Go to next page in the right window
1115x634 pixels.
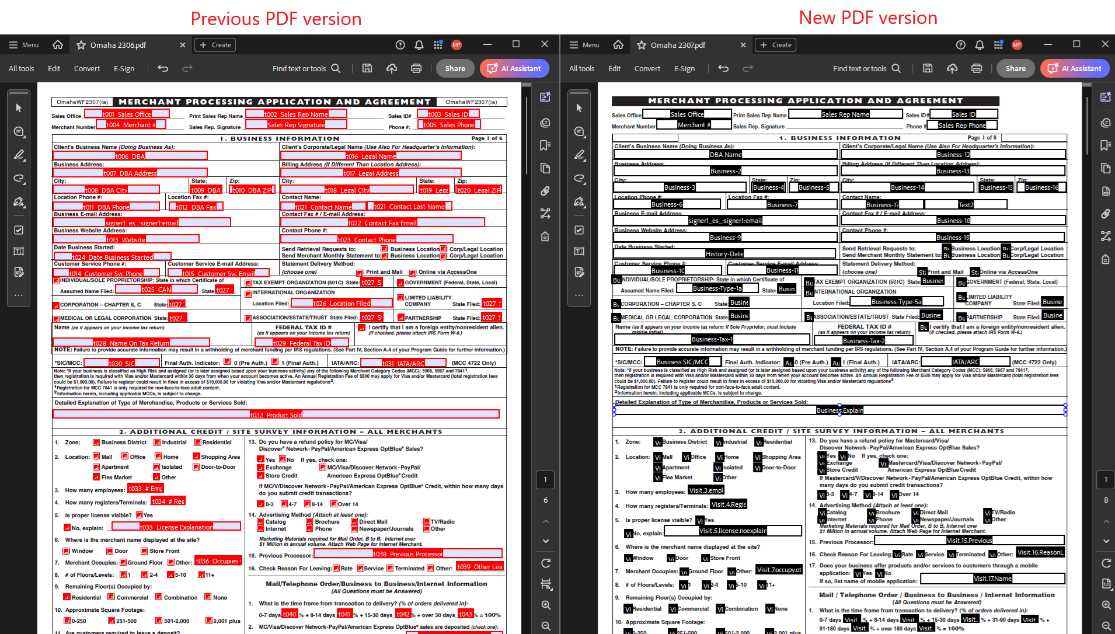1106,541
